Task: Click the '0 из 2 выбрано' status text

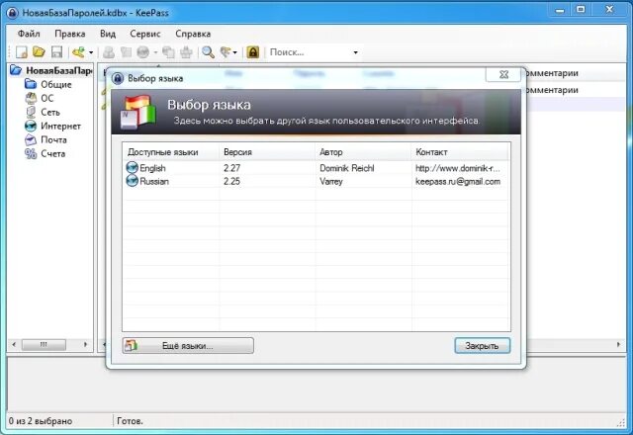Action: click(x=41, y=421)
